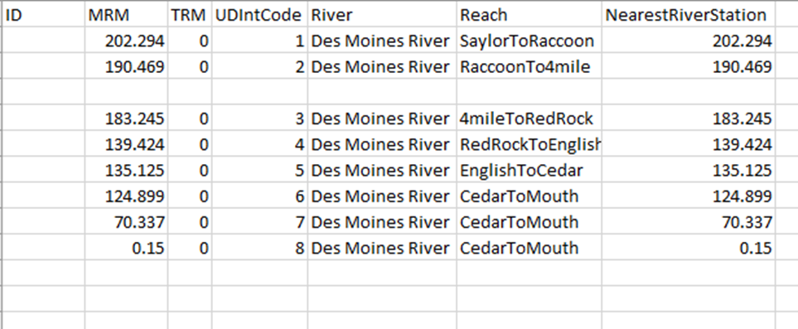Click UDIntCode cell with value 3
798x329 pixels.
click(259, 119)
